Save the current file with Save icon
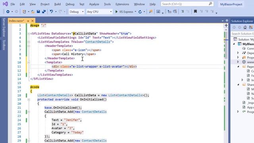 pyautogui.click(x=38, y=12)
